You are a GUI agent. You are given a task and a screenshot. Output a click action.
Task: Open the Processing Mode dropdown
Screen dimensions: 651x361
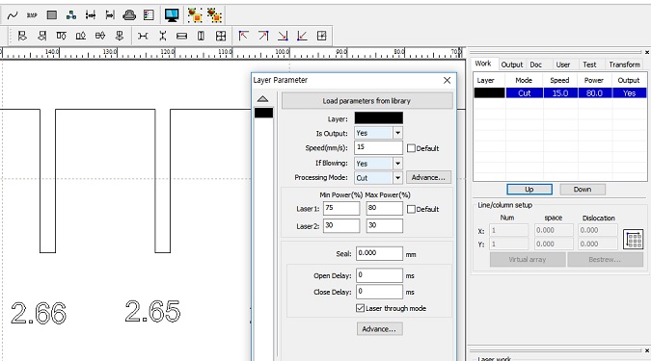397,178
